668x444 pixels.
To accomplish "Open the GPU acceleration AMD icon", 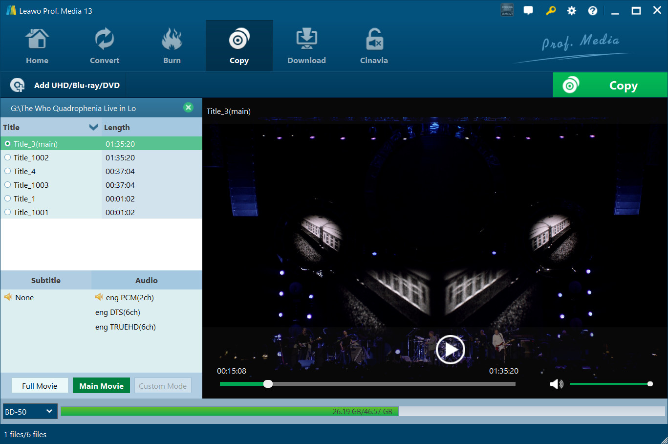I will (x=507, y=10).
